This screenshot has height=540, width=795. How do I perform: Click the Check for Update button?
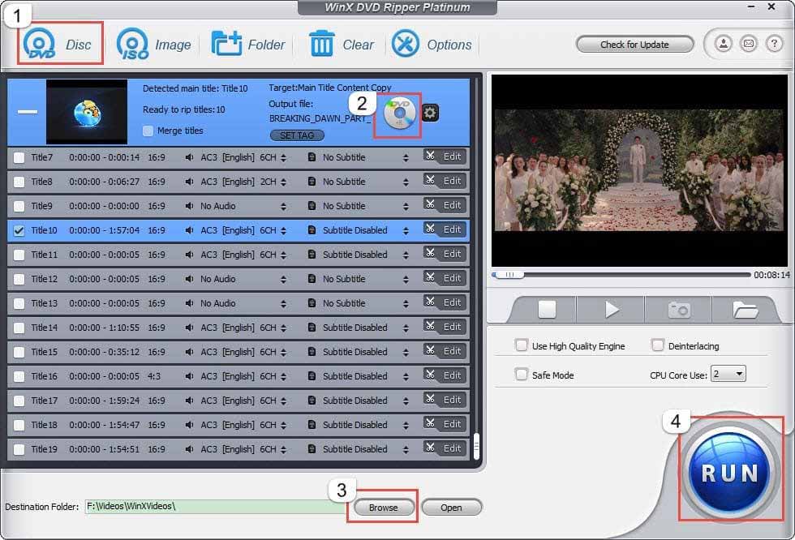pyautogui.click(x=634, y=45)
